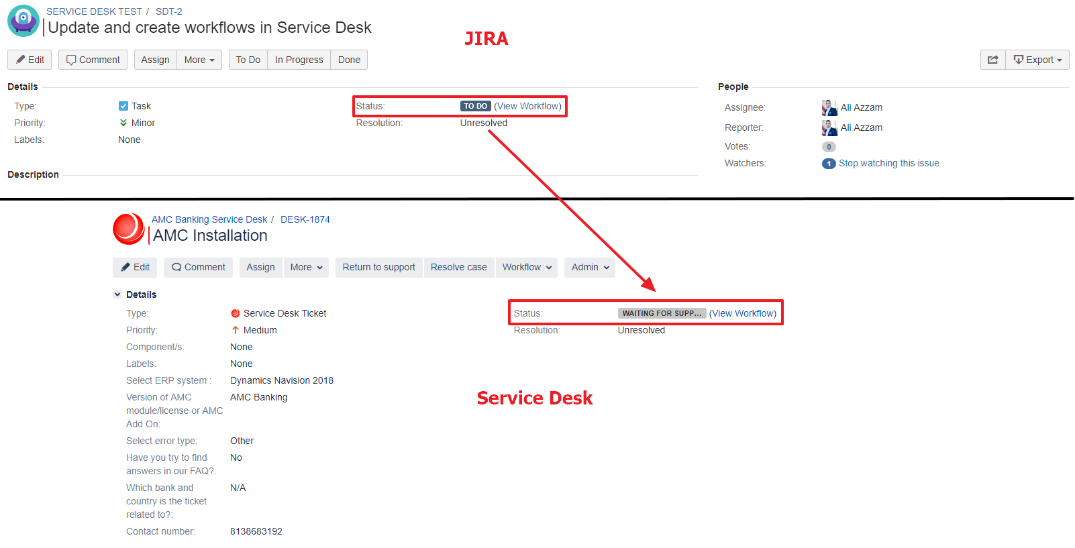Image resolution: width=1075 pixels, height=548 pixels.
Task: Transition the issue to In Progress
Action: [x=299, y=60]
